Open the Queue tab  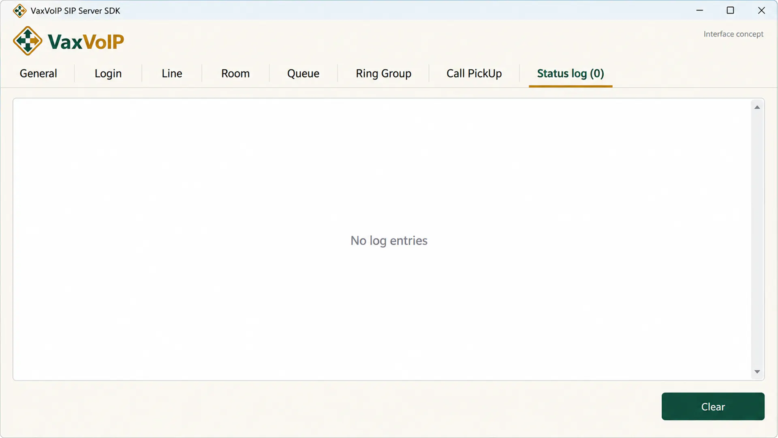pos(303,73)
